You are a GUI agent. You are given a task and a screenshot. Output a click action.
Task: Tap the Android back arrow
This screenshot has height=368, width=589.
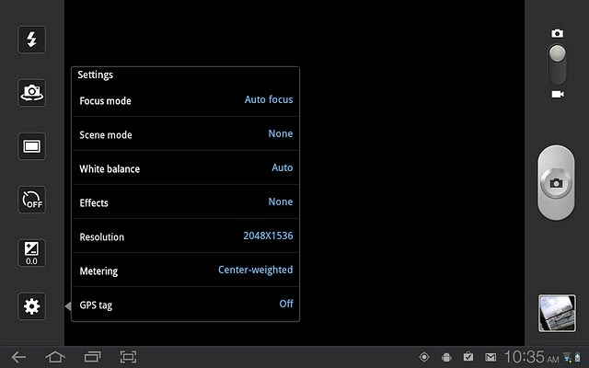tap(18, 357)
